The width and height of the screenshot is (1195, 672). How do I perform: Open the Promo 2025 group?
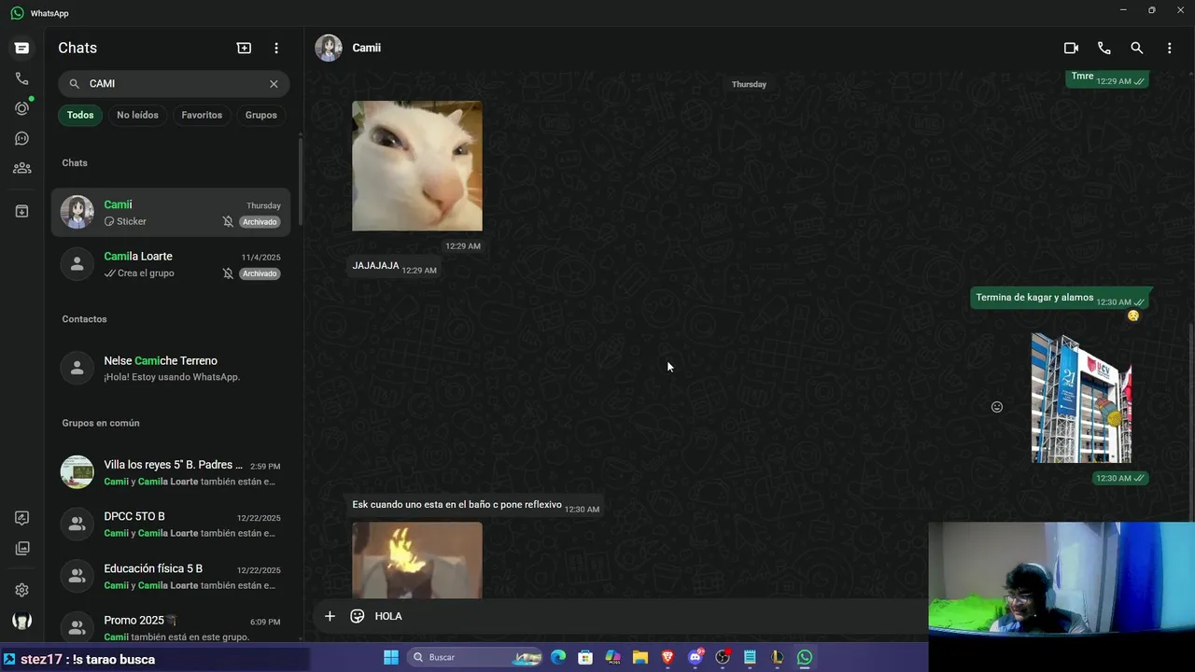(x=171, y=627)
